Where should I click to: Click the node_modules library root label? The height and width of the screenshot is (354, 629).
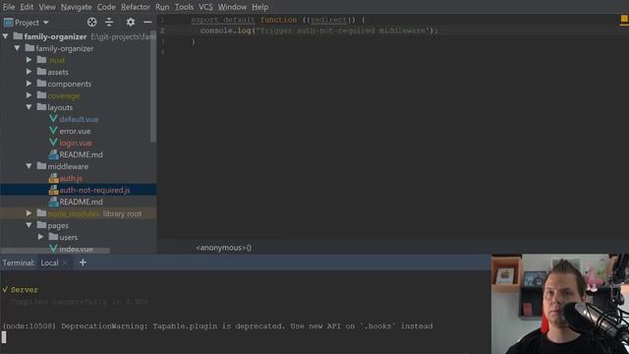click(122, 214)
